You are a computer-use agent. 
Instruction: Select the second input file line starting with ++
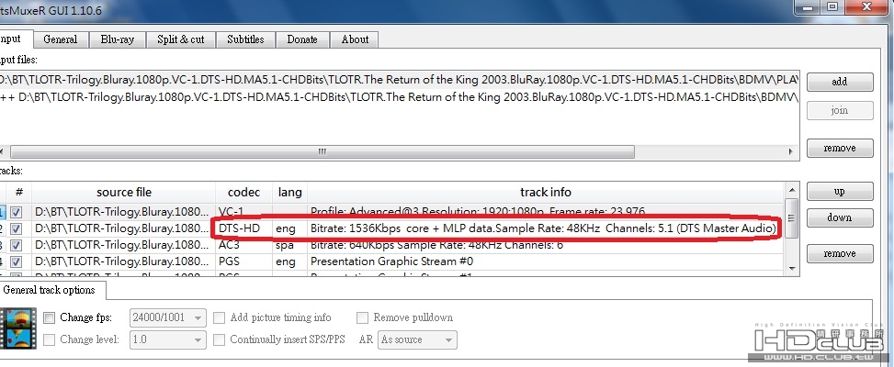tap(399, 97)
